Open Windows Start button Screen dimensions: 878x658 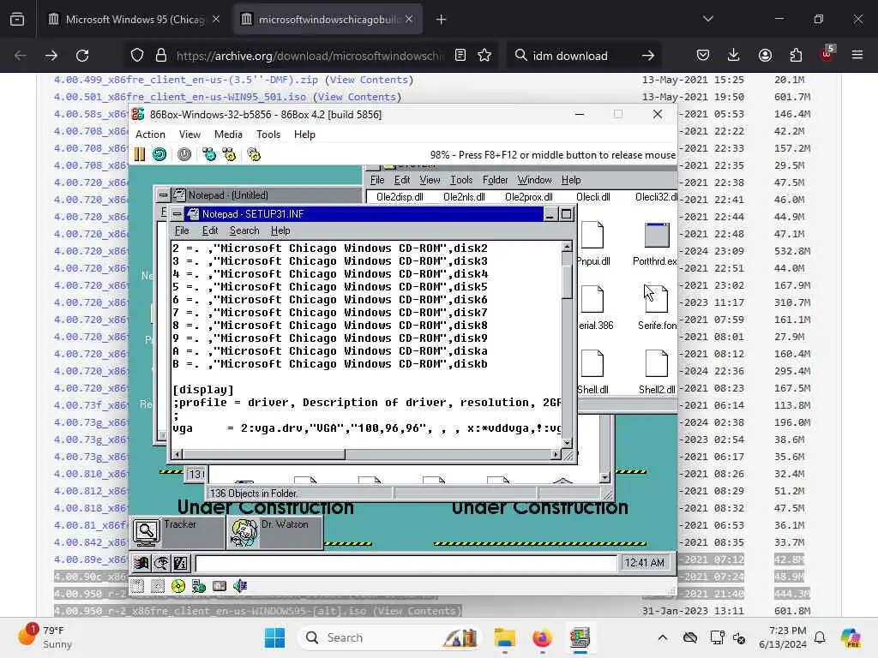tap(274, 637)
